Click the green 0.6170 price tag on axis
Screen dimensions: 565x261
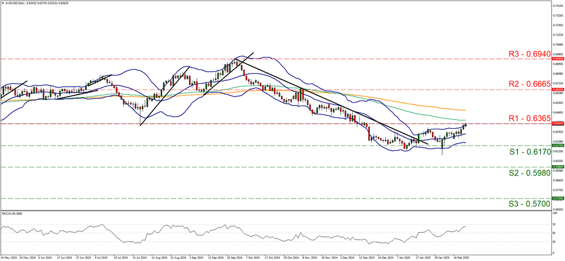(555, 146)
